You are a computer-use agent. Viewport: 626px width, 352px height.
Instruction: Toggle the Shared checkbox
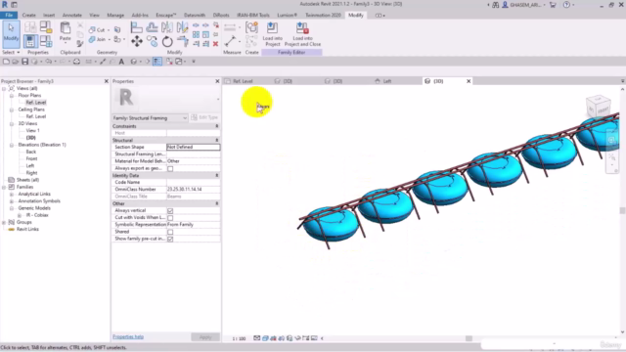170,232
